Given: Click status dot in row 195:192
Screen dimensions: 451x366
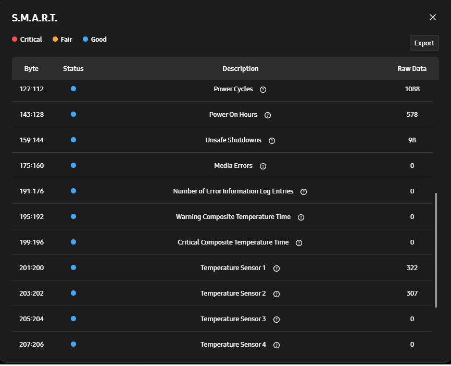Looking at the screenshot, I should tap(73, 216).
